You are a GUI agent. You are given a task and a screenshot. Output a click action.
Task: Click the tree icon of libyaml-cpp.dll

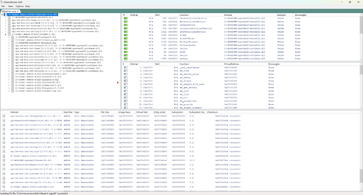[13, 91]
